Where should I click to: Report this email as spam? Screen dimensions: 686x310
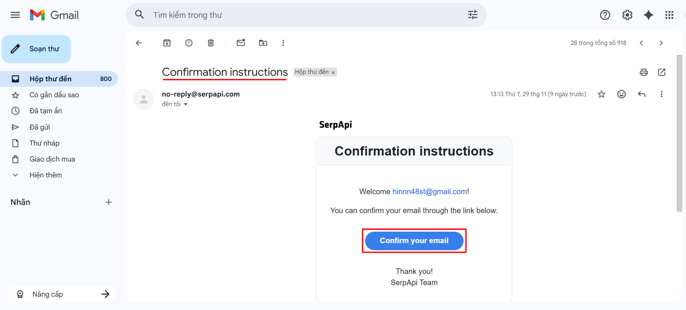tap(189, 43)
